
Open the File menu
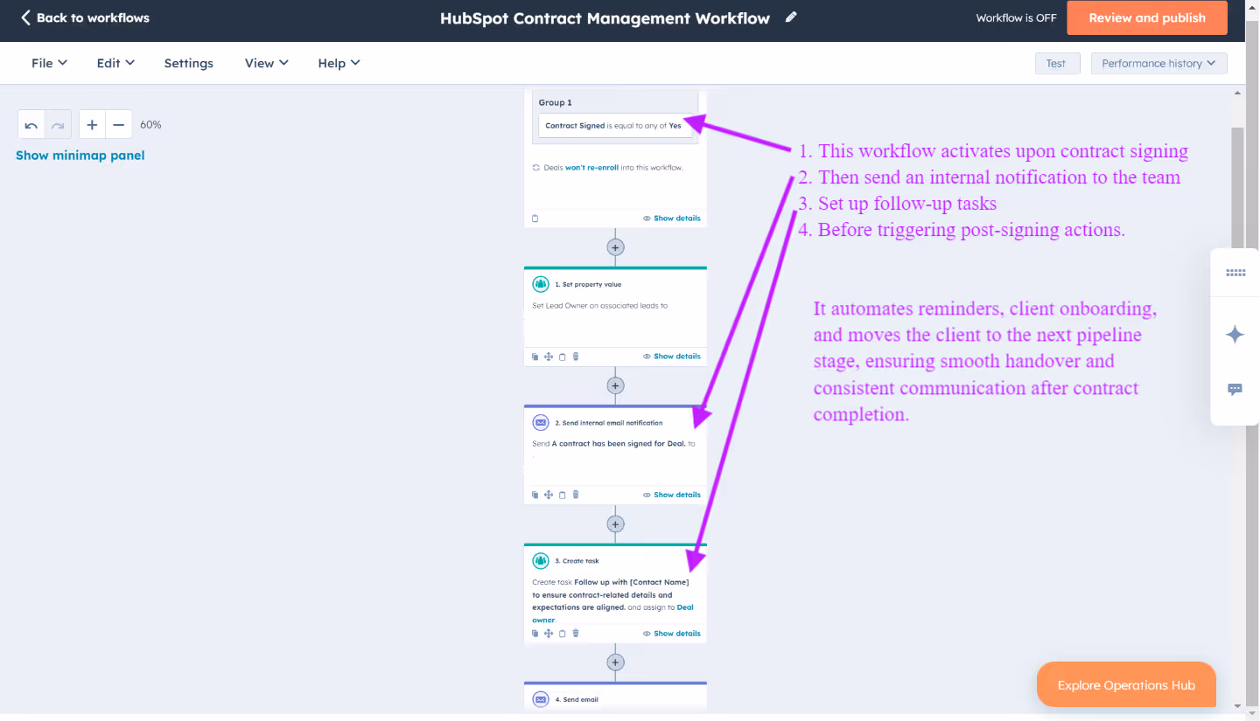tap(48, 62)
